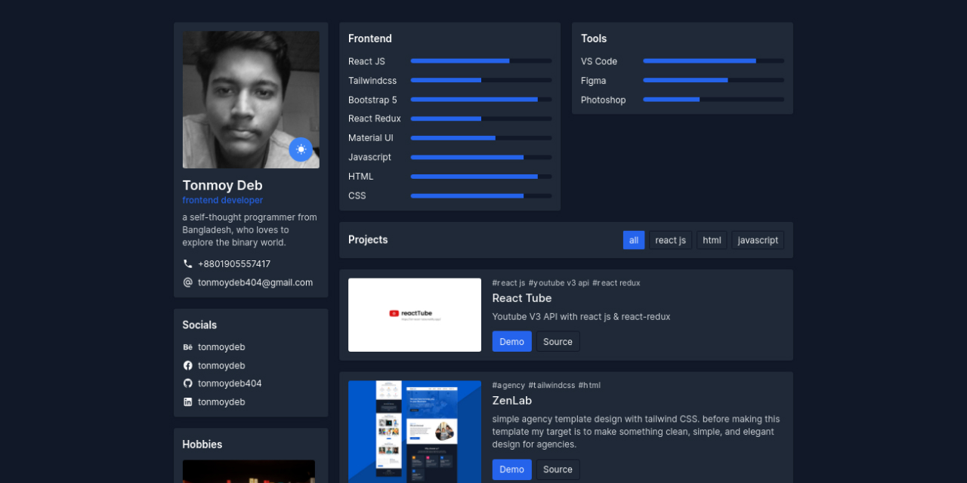Screen dimensions: 967x483
Task: Select the 'react js' projects filter
Action: click(671, 240)
